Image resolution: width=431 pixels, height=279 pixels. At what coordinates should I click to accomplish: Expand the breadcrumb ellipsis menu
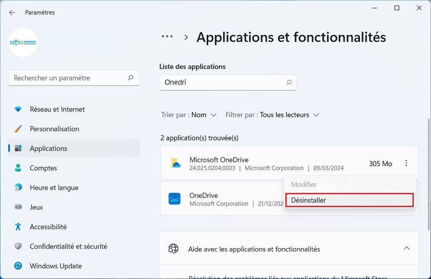[x=167, y=37]
